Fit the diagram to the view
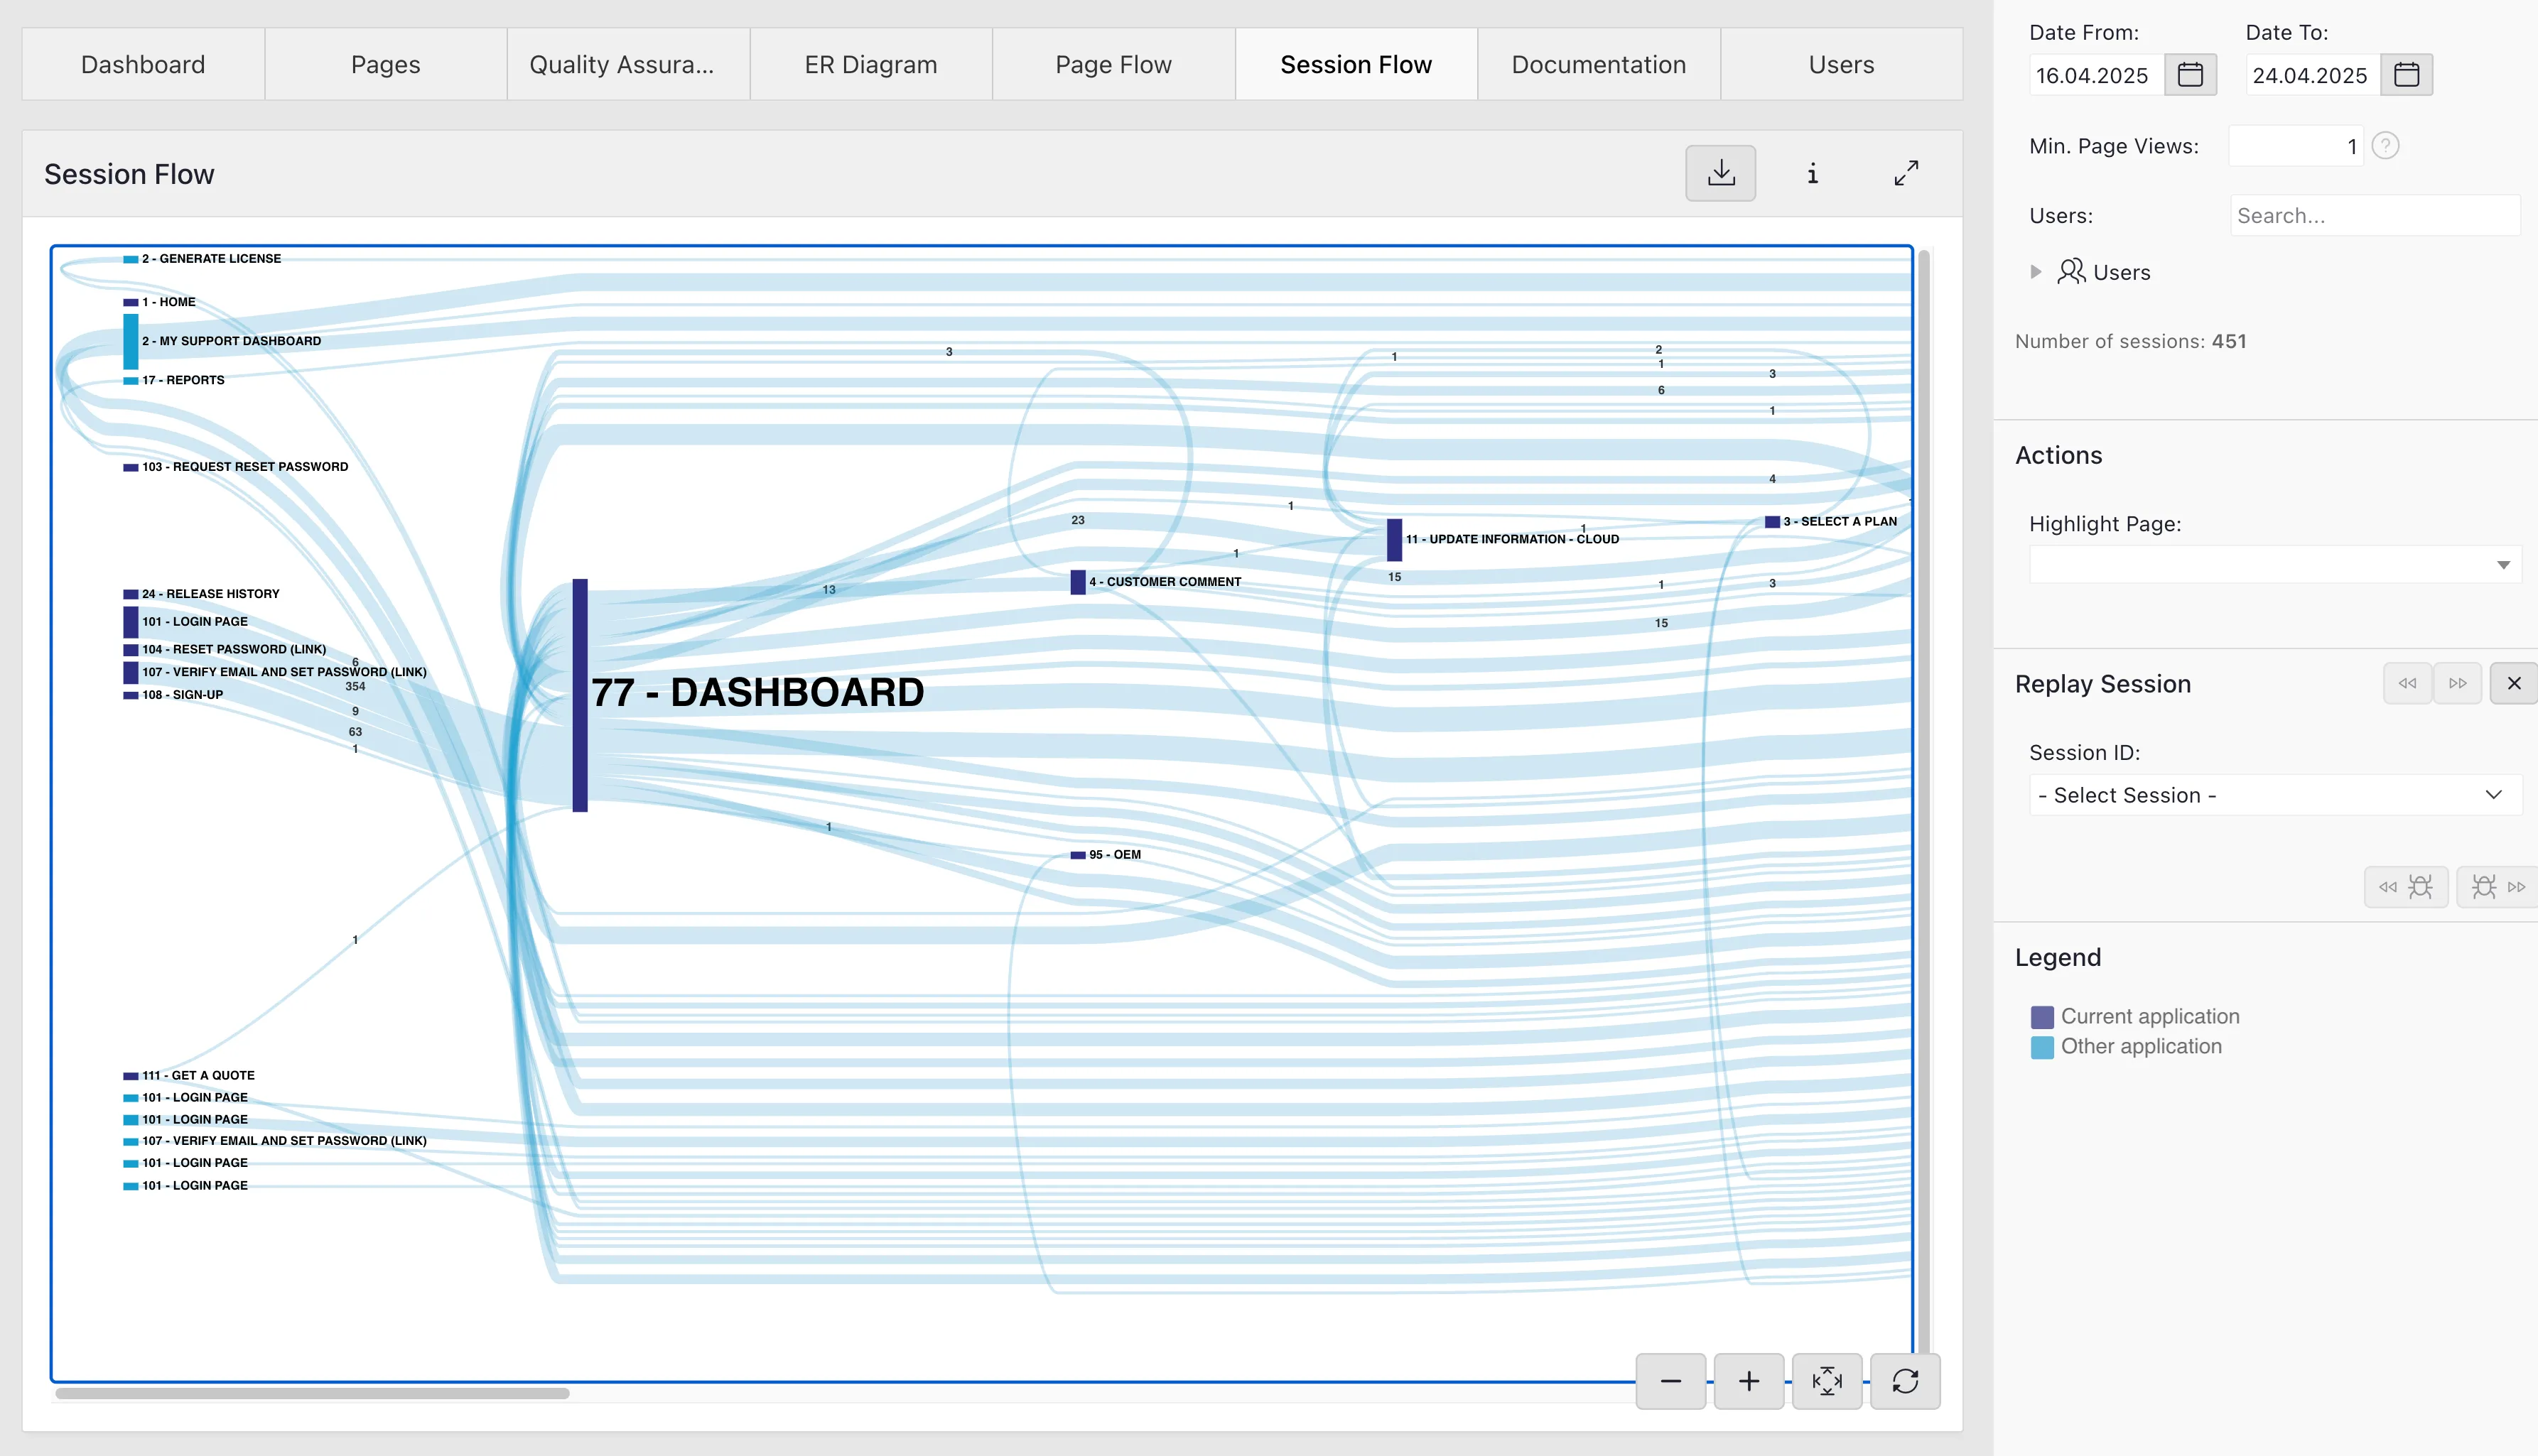The image size is (2538, 1456). click(1827, 1381)
